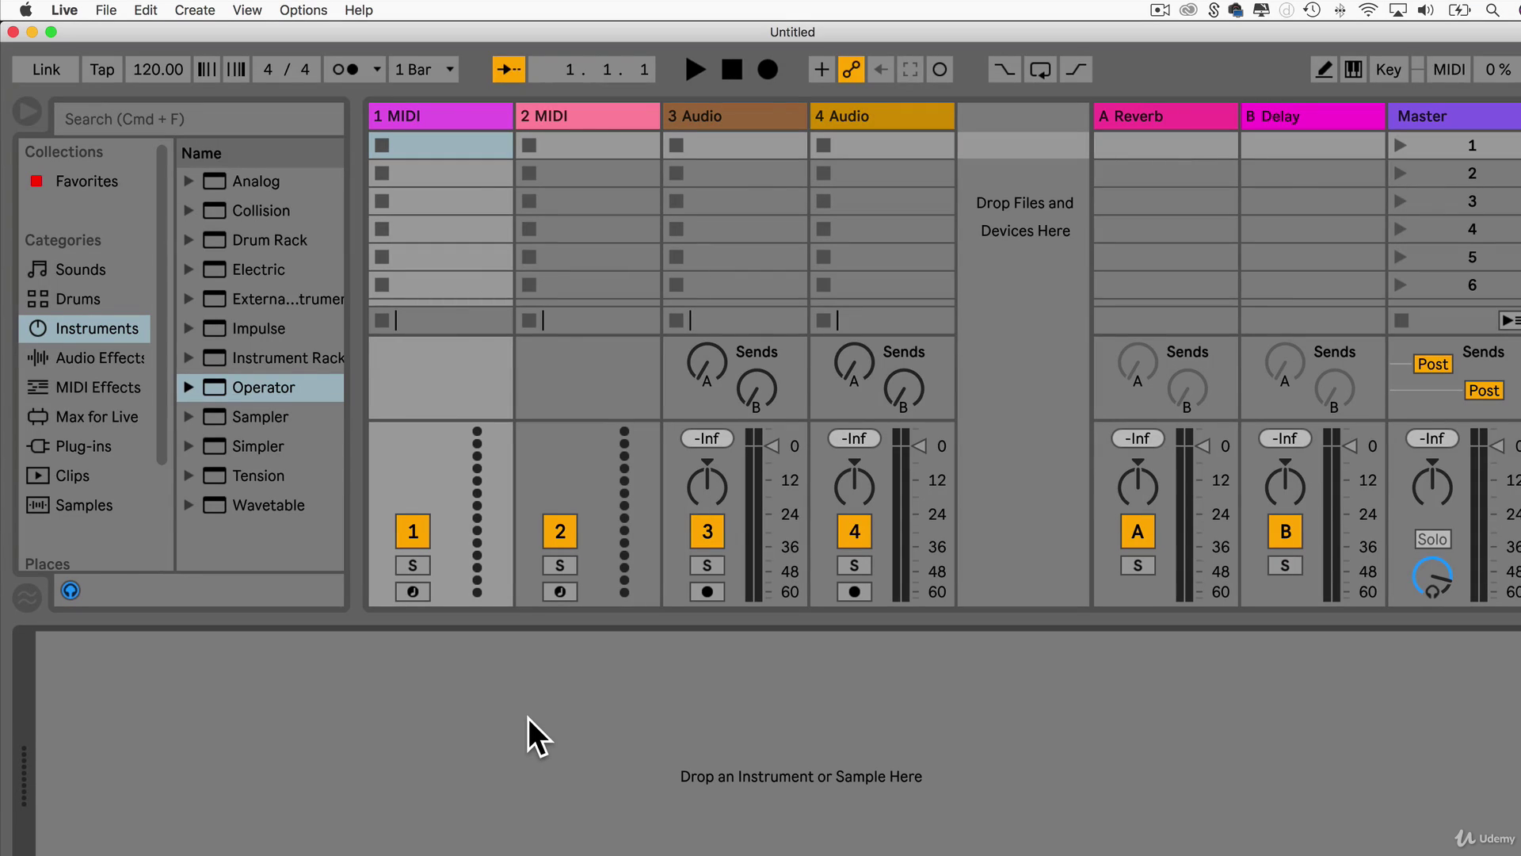Click Nudge Down tempo icon
The image size is (1521, 856).
tap(207, 70)
